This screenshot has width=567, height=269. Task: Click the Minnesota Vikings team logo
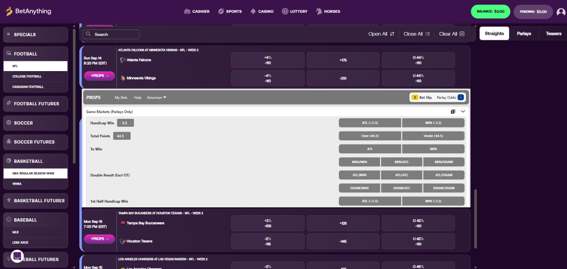(x=123, y=78)
